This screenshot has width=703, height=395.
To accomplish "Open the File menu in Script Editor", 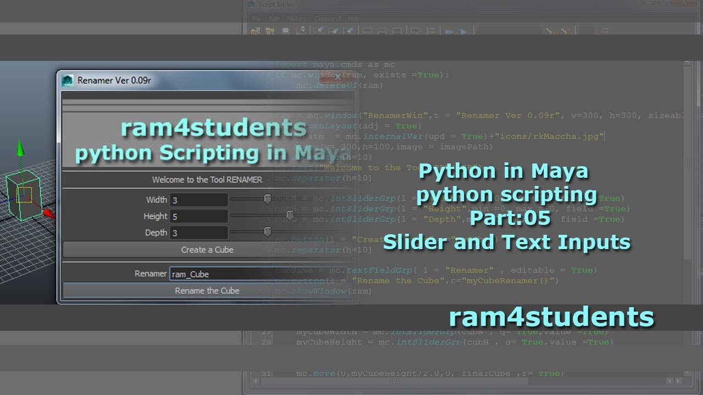I will point(256,19).
